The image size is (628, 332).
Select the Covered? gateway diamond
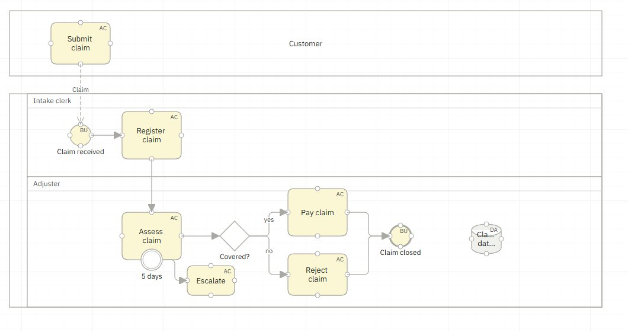click(235, 236)
